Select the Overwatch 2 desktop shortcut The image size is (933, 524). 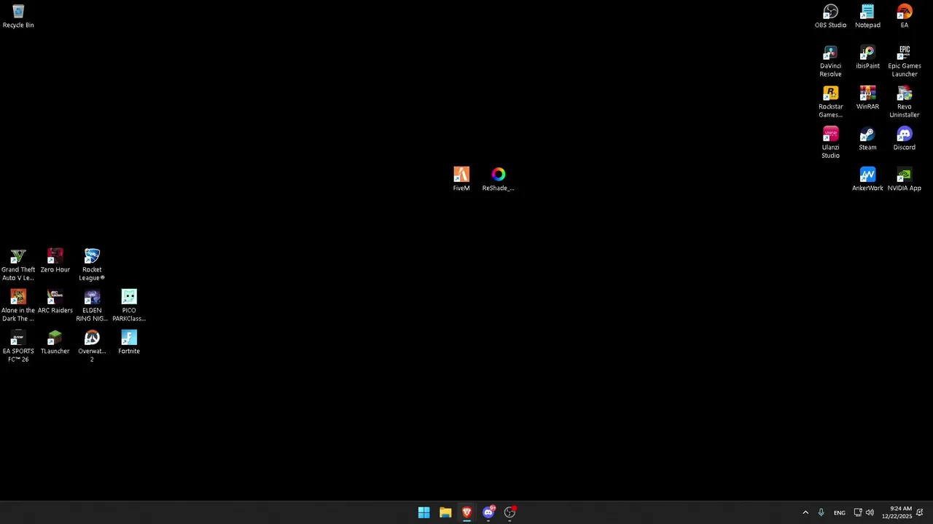click(x=92, y=346)
